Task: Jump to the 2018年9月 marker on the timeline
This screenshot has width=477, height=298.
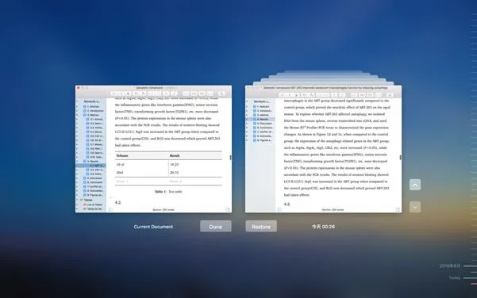Action: pyautogui.click(x=450, y=266)
